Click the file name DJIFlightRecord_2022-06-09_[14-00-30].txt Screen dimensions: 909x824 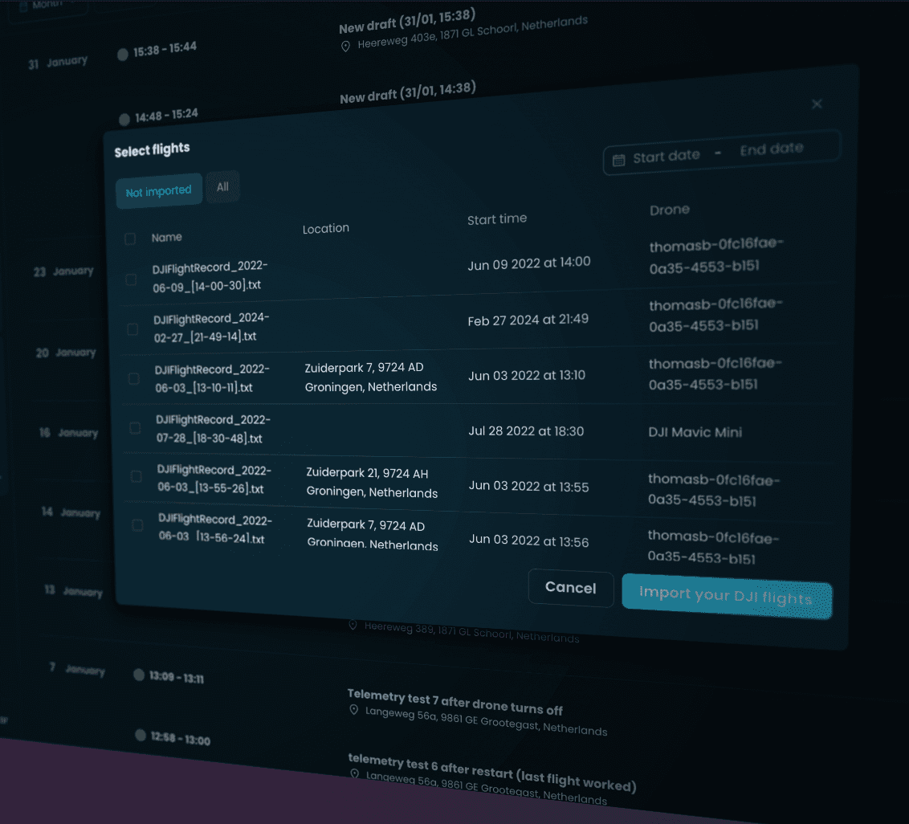(210, 276)
